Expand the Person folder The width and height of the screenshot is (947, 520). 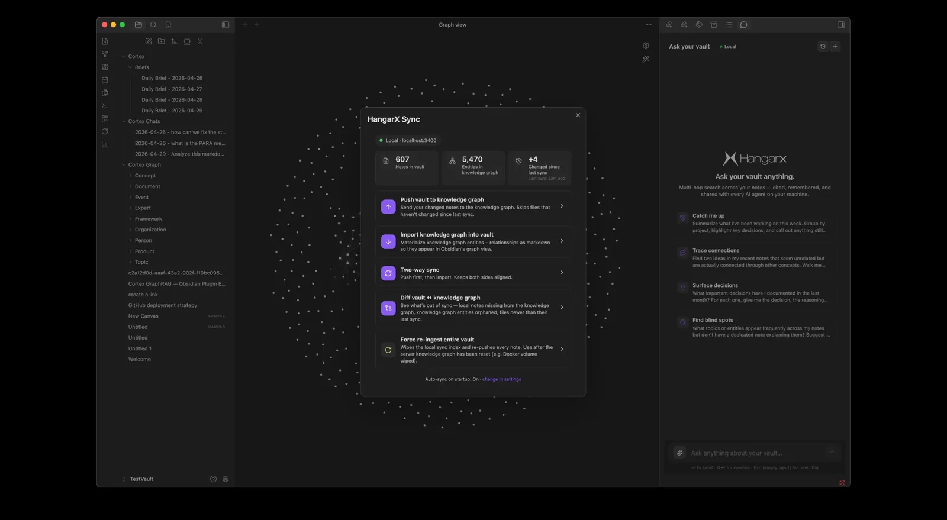coord(130,241)
